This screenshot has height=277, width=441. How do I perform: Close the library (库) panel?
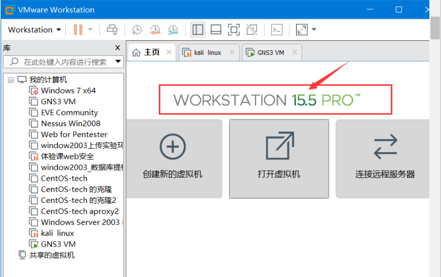pos(117,48)
